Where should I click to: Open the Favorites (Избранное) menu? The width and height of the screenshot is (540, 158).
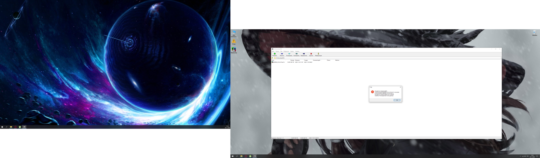(x=286, y=51)
